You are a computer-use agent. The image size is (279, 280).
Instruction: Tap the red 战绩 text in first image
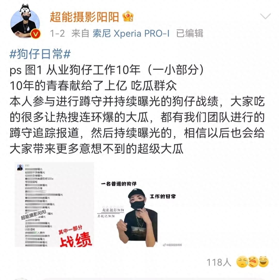(76, 240)
